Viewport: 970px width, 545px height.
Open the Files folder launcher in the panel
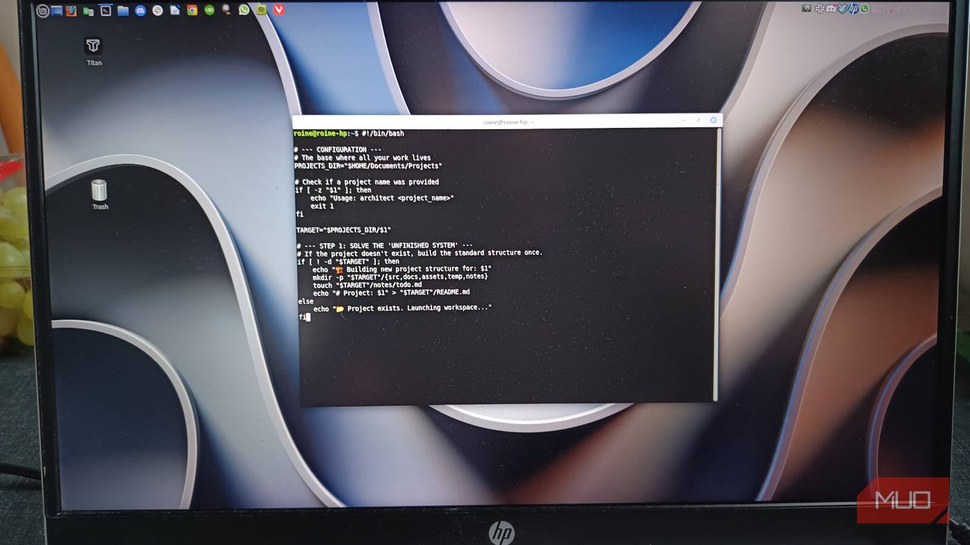[123, 10]
